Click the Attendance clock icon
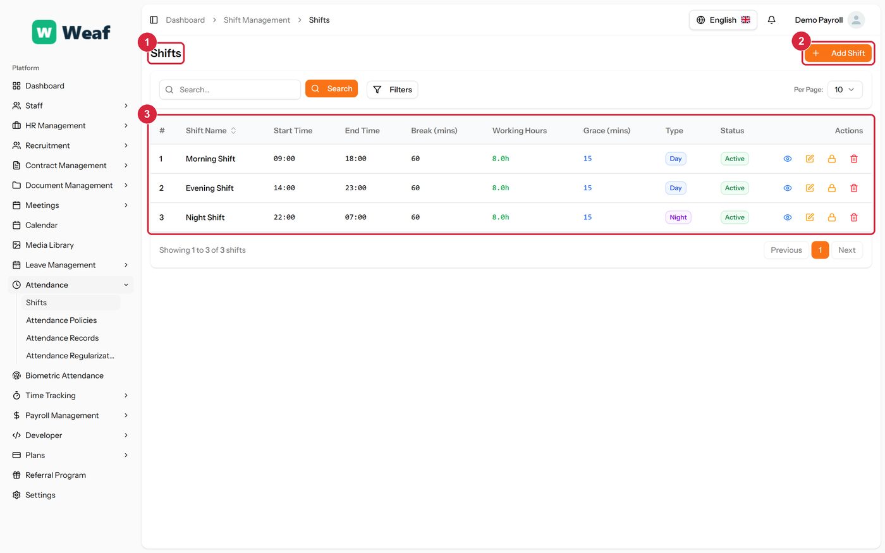 click(16, 285)
